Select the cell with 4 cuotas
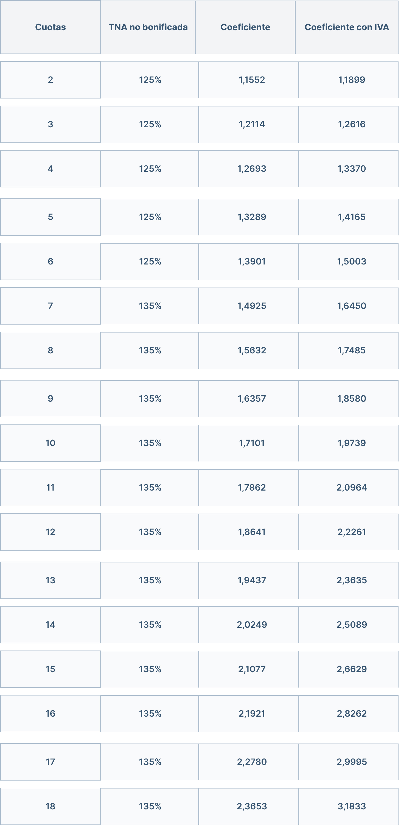This screenshot has height=825, width=415. (x=50, y=169)
